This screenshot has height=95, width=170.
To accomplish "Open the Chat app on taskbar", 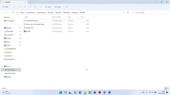I will point(75,92).
